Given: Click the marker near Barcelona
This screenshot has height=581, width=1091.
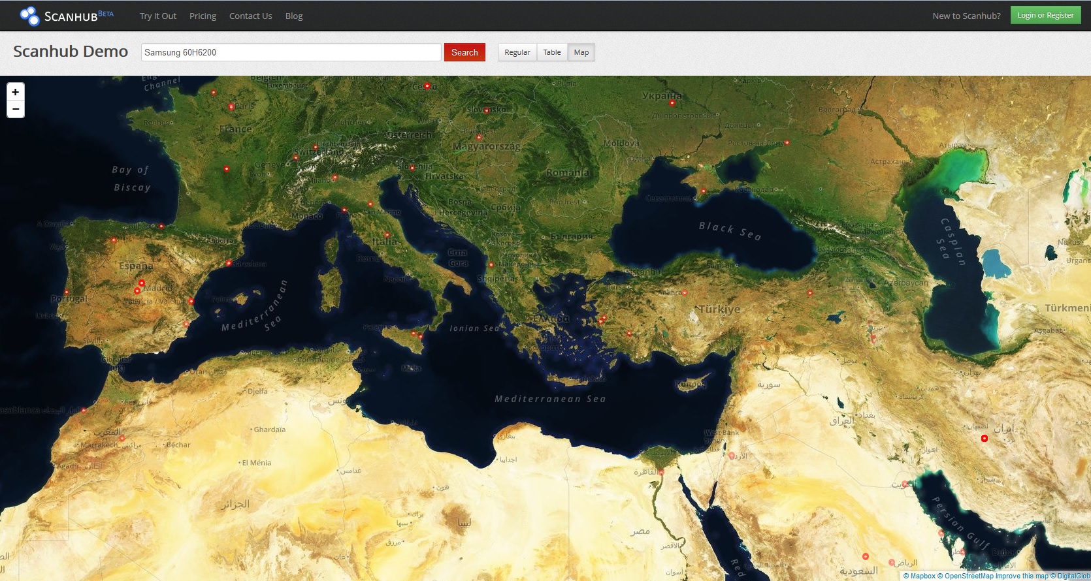Looking at the screenshot, I should (x=229, y=263).
